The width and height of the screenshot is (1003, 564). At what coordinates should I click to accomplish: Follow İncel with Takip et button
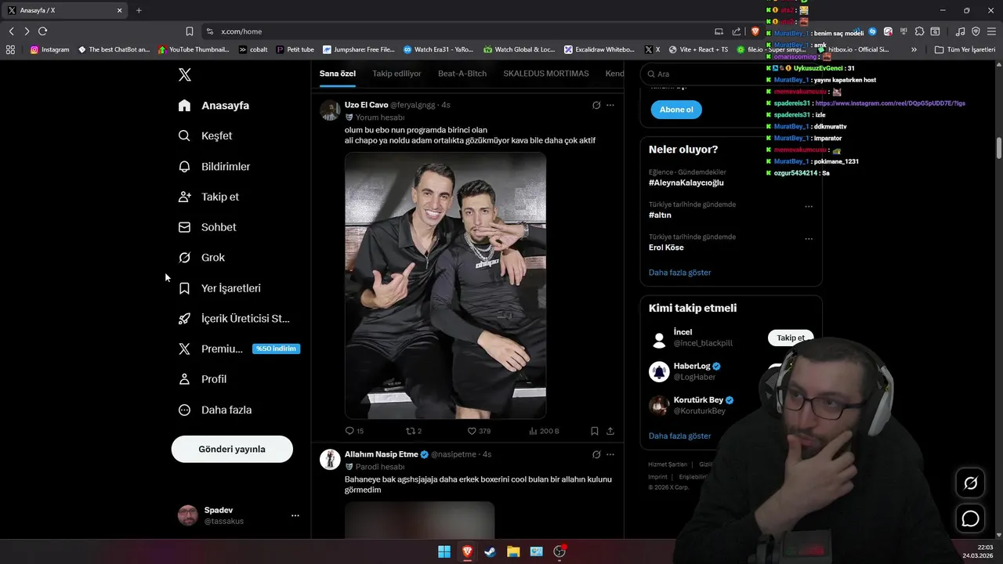tap(790, 338)
